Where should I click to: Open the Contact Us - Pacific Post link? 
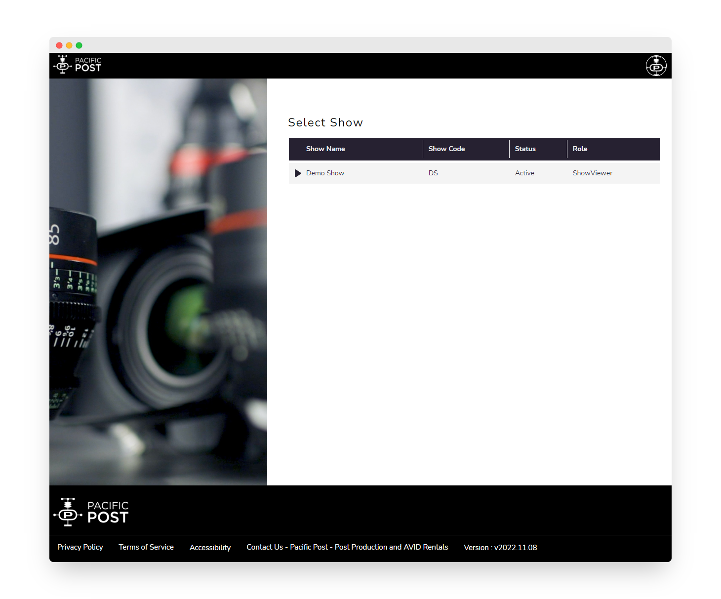click(347, 547)
